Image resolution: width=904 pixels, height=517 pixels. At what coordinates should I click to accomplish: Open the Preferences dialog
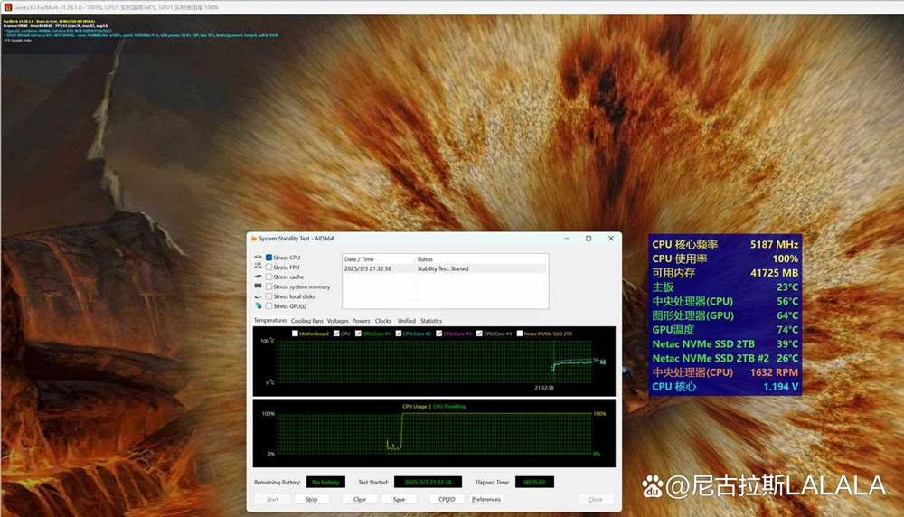[485, 499]
